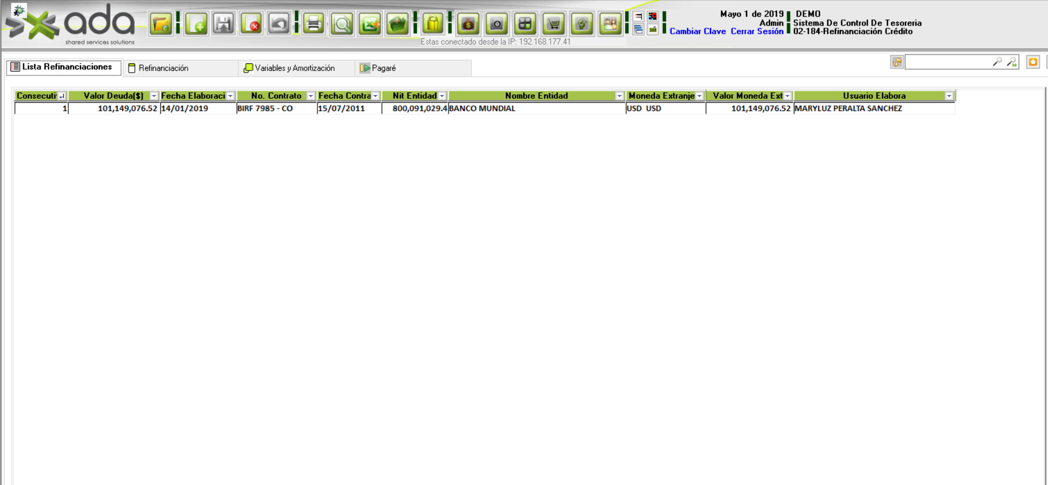This screenshot has width=1048, height=485.
Task: Click the new record icon with green plus
Action: click(196, 24)
